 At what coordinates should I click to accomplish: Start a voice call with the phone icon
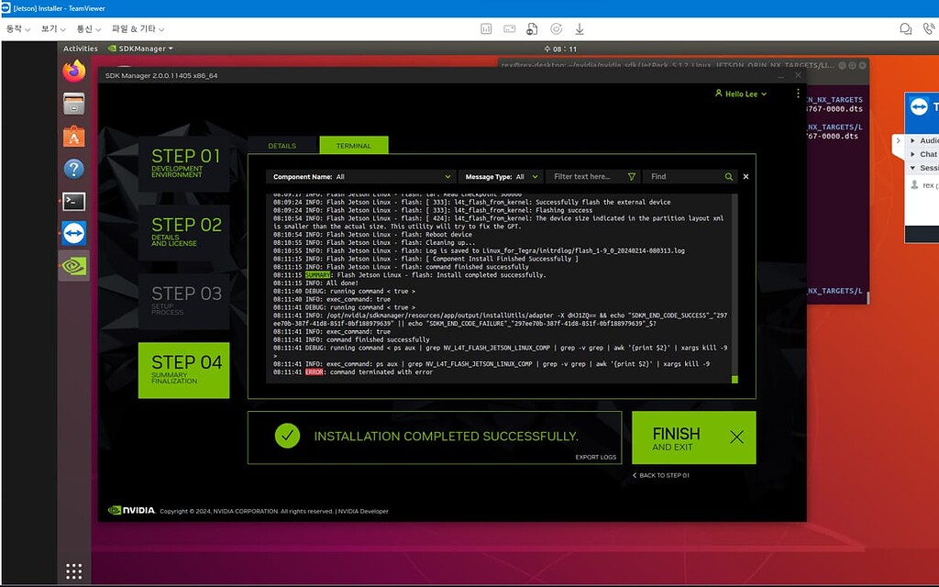pyautogui.click(x=929, y=28)
